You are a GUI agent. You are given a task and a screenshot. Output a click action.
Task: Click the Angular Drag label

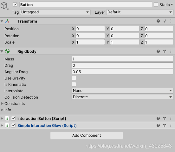tap(16, 72)
